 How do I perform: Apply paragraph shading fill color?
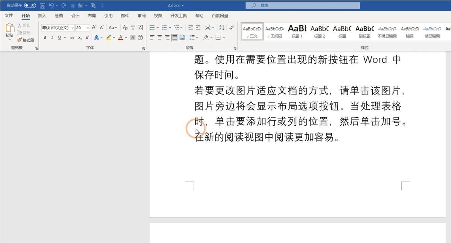coord(206,37)
